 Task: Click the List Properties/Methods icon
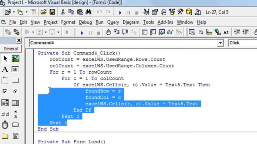click(192, 32)
